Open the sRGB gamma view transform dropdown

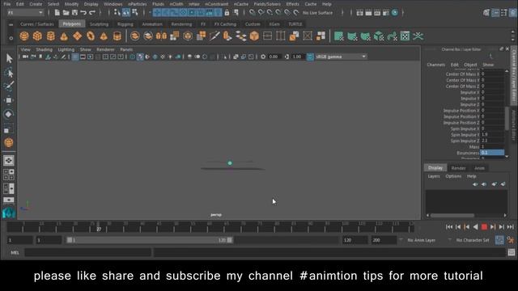click(341, 57)
